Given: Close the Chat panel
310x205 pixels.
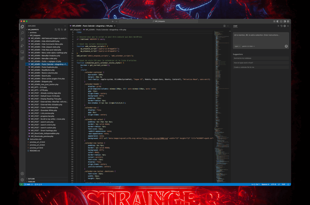Looking at the screenshot, I should click(288, 26).
